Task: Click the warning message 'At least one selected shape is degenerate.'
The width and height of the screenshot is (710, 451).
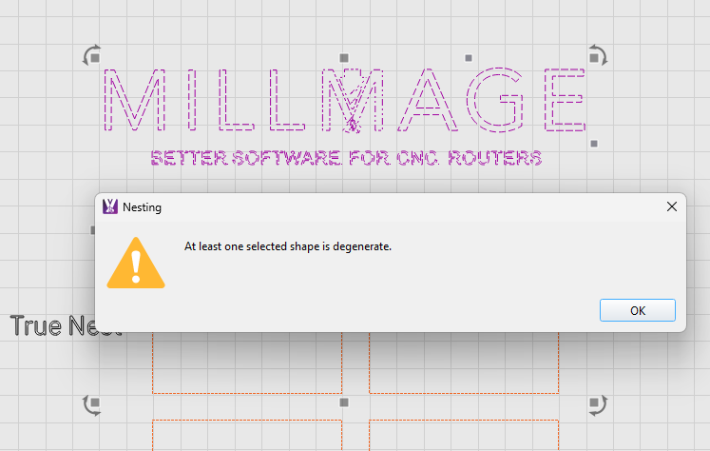Action: (x=288, y=246)
